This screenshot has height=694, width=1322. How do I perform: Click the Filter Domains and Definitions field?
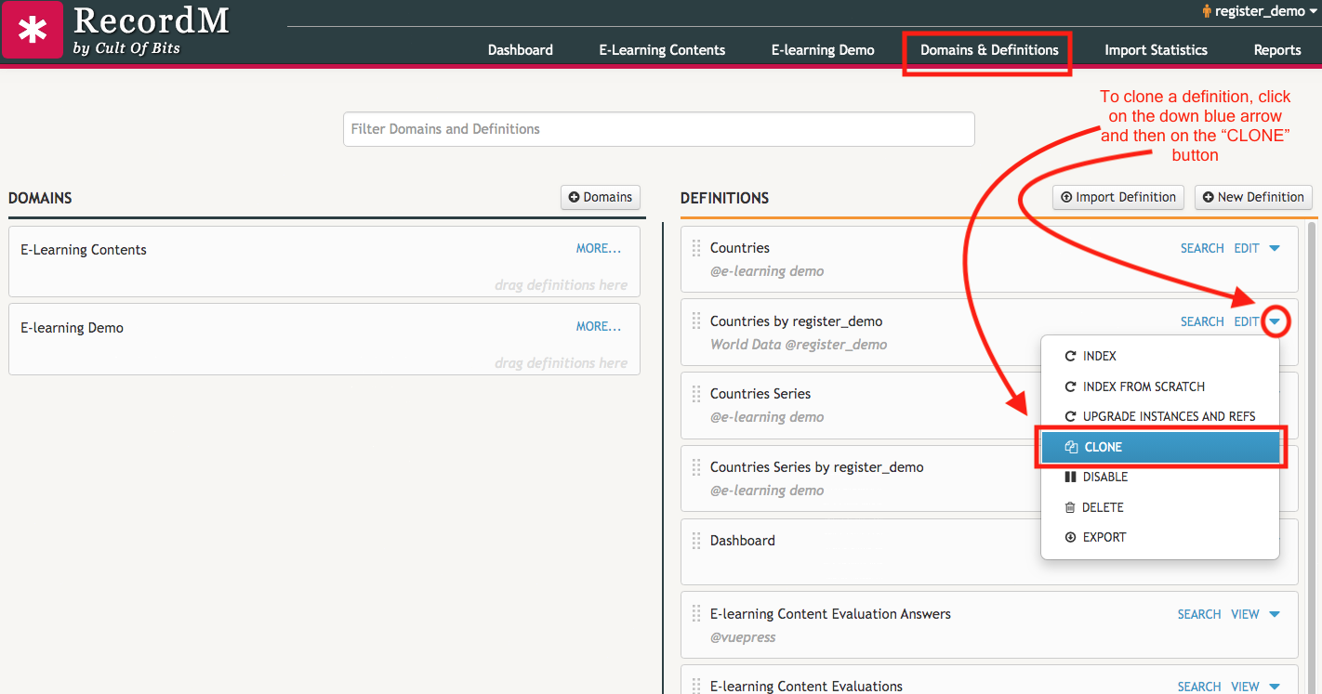pos(658,129)
